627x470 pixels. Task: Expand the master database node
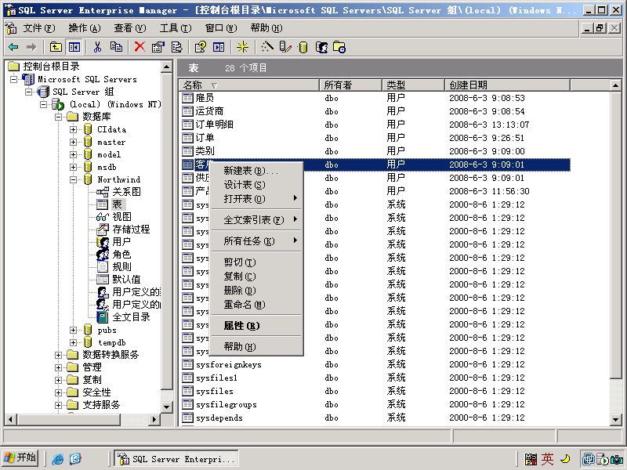[x=73, y=143]
